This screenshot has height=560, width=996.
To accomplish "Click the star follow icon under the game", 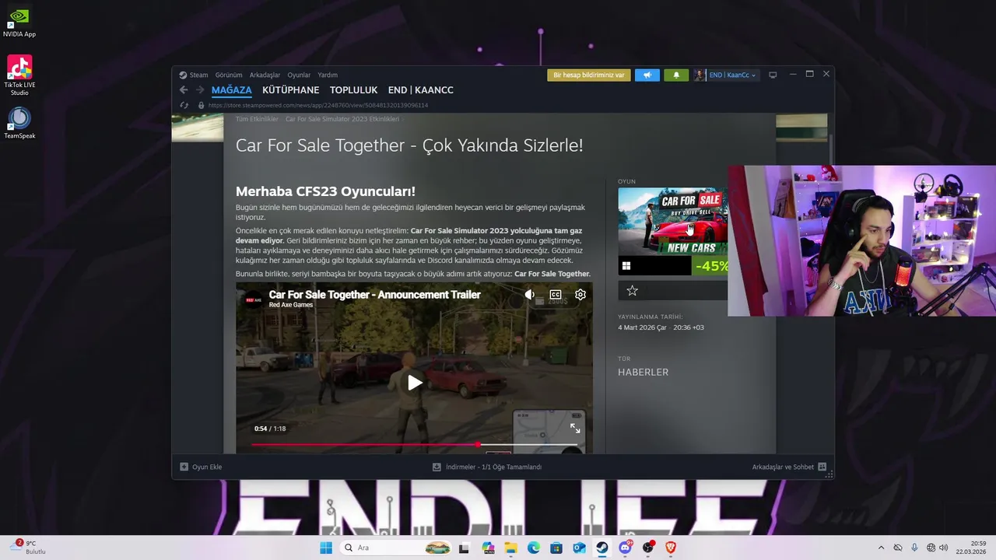I will (632, 290).
